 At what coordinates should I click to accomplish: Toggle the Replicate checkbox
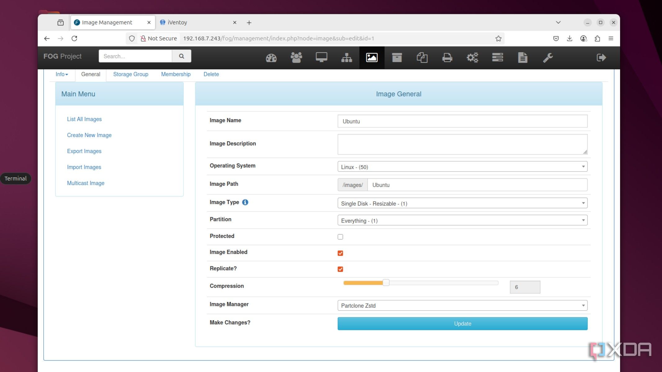coord(340,269)
